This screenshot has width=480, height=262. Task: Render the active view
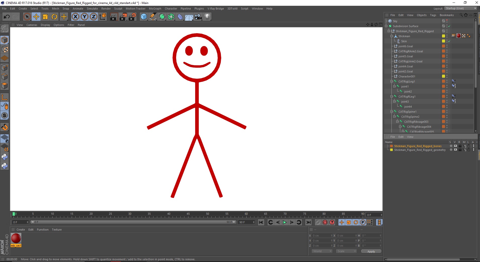pyautogui.click(x=113, y=17)
